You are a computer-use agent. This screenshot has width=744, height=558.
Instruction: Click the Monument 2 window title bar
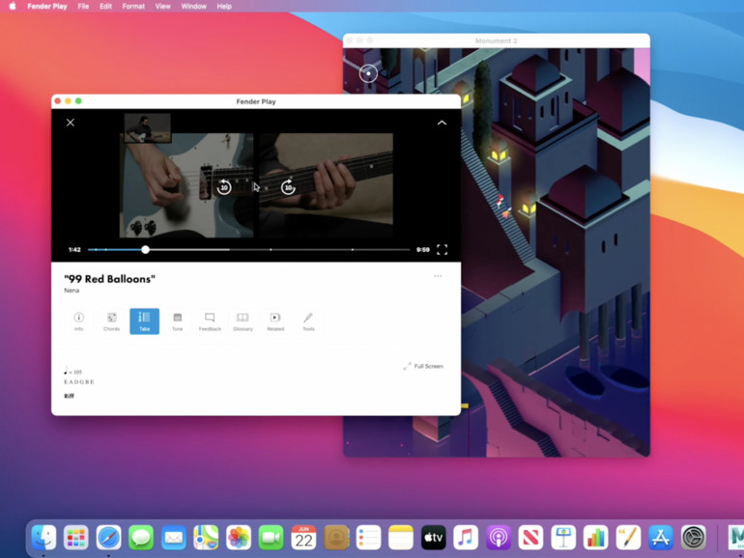497,41
